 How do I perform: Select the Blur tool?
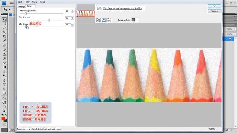(x=4, y=71)
